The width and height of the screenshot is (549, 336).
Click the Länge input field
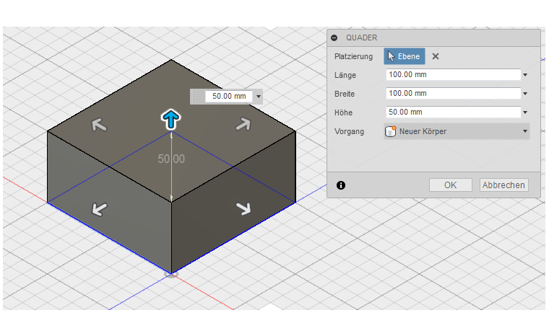(x=454, y=75)
